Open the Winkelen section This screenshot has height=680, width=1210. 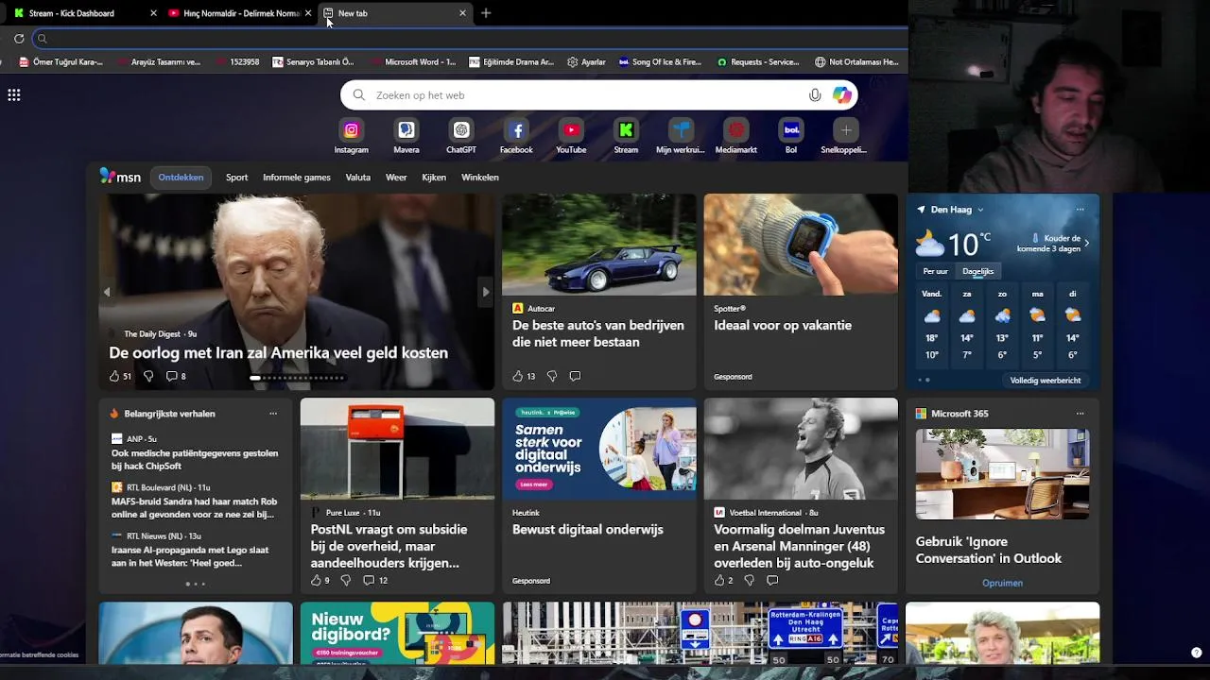(x=480, y=178)
